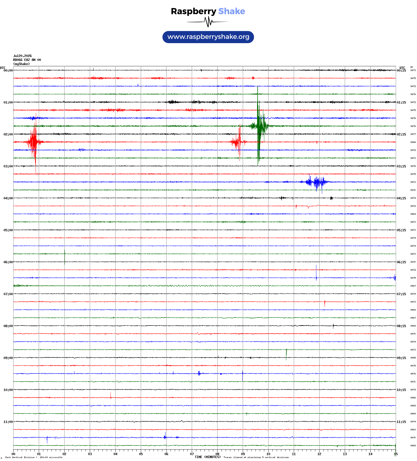
Task: Click the 09:00 row label on the left
Action: [x=8, y=358]
